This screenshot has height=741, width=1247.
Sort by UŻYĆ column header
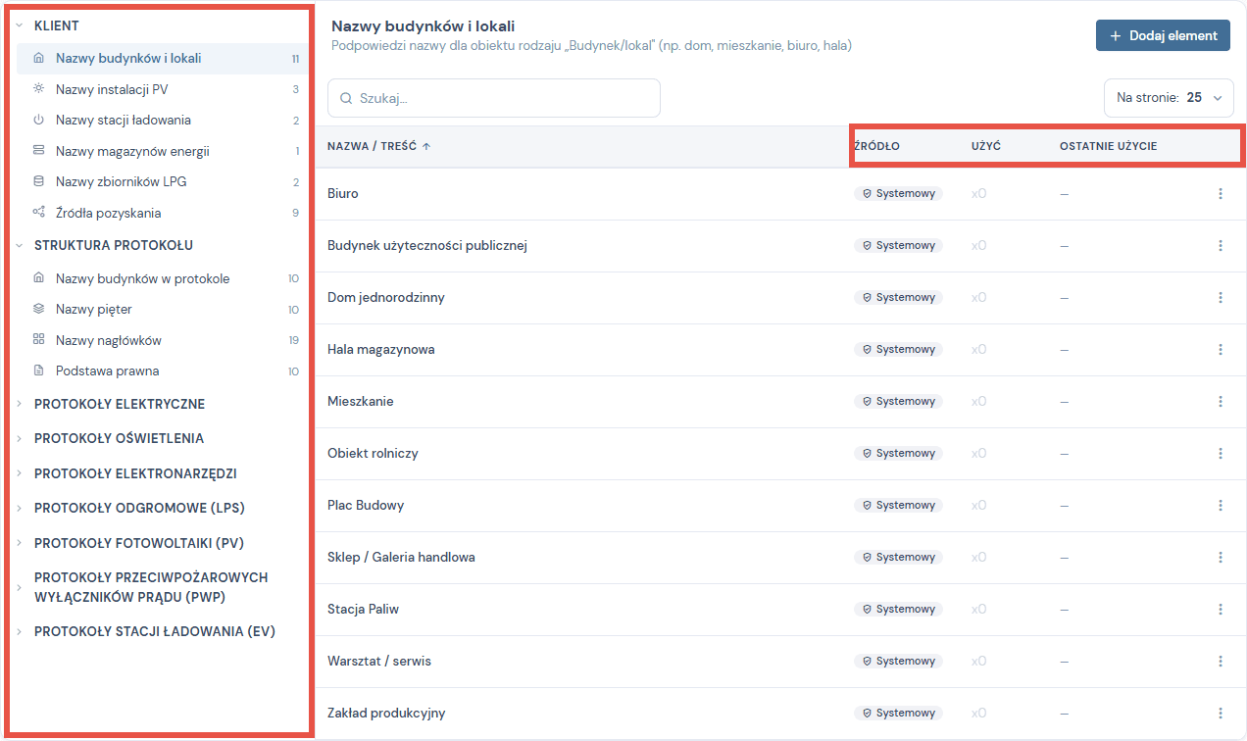(986, 146)
